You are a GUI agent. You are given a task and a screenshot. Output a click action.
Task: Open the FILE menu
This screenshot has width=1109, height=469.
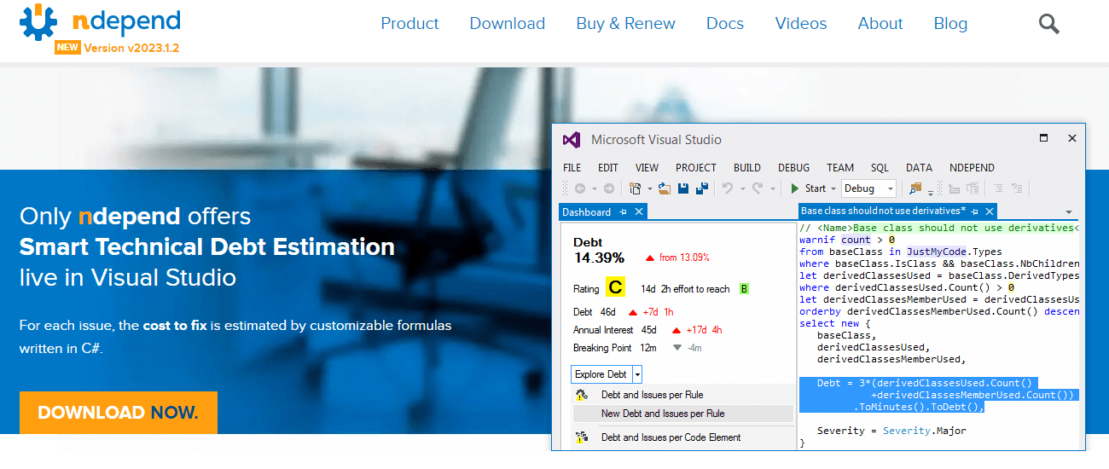click(x=572, y=168)
